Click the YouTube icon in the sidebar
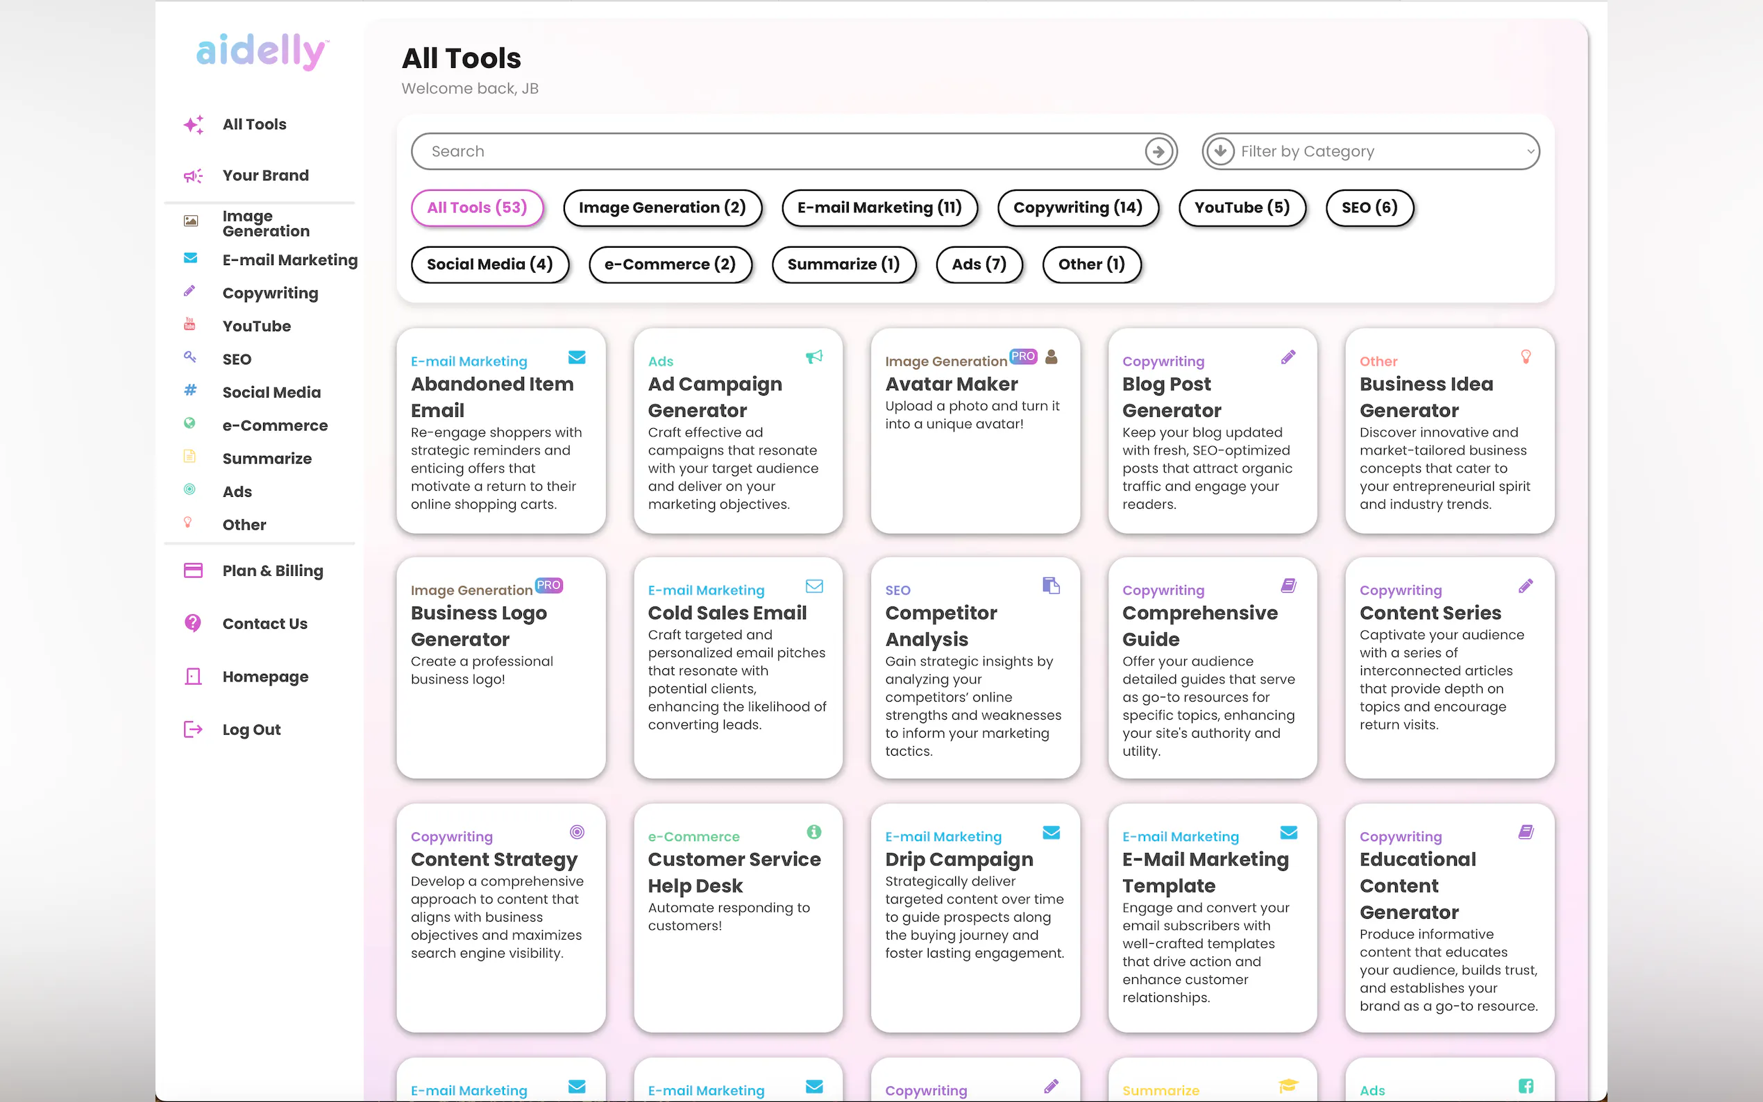 (x=189, y=325)
